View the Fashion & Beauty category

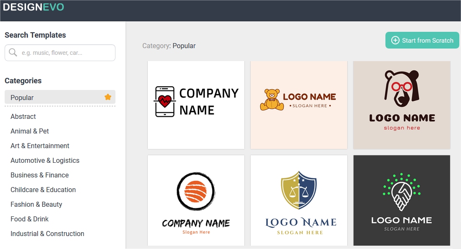point(37,204)
